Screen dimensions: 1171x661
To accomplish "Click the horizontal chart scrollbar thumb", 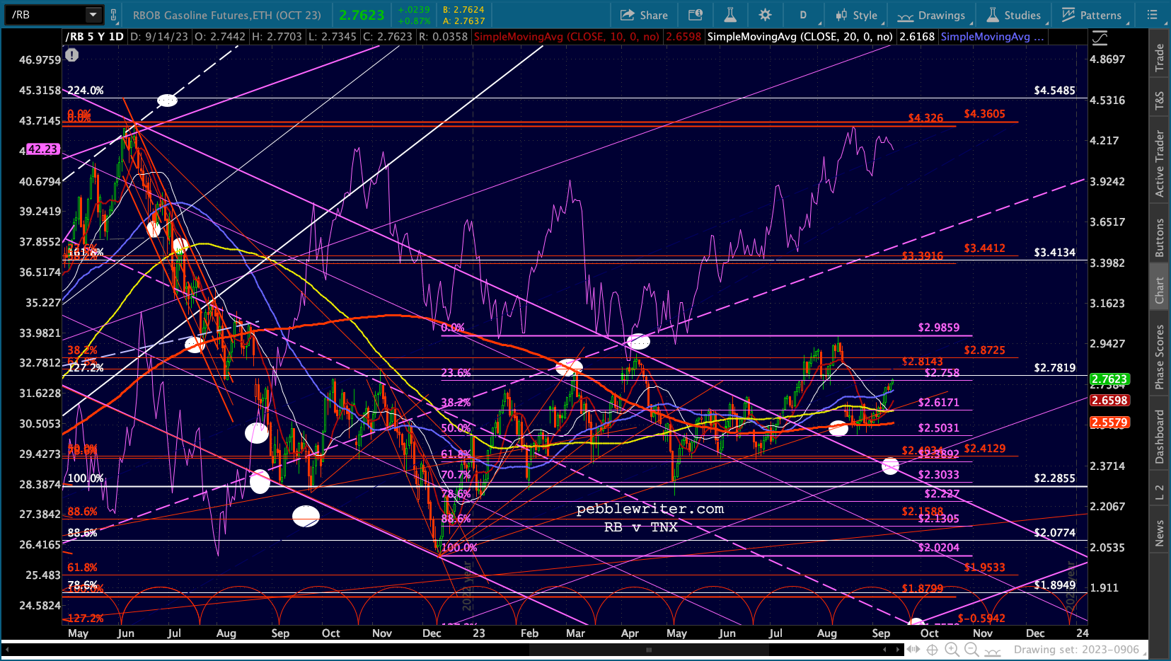I will [648, 649].
